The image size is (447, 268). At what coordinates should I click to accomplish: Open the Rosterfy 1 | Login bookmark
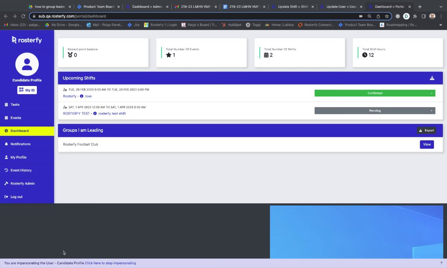pos(161,25)
